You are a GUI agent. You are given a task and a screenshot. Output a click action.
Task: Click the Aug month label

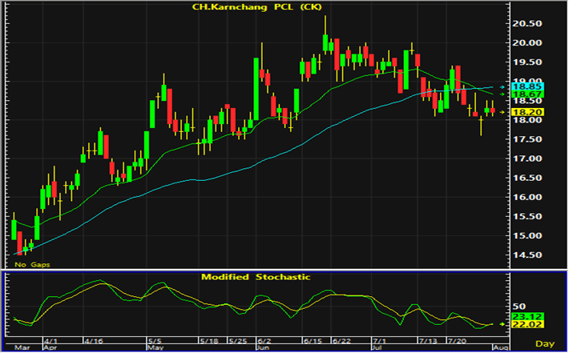(x=501, y=348)
